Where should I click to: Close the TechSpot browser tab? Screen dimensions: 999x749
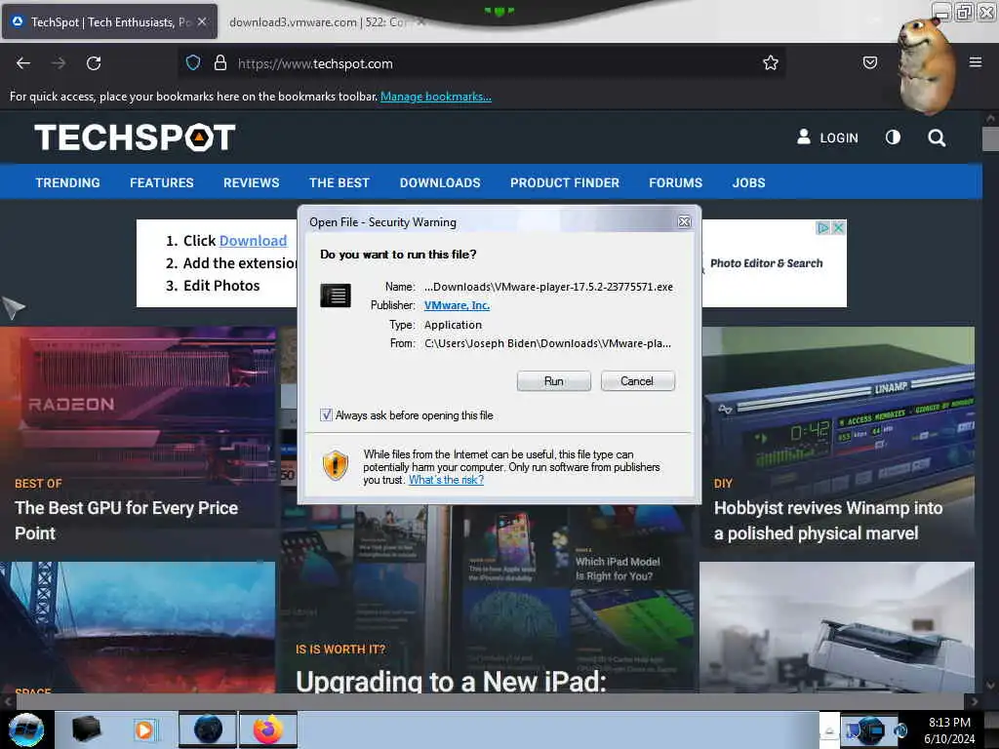(202, 21)
